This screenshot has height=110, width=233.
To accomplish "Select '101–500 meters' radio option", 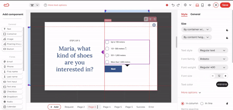I will tap(107, 49).
